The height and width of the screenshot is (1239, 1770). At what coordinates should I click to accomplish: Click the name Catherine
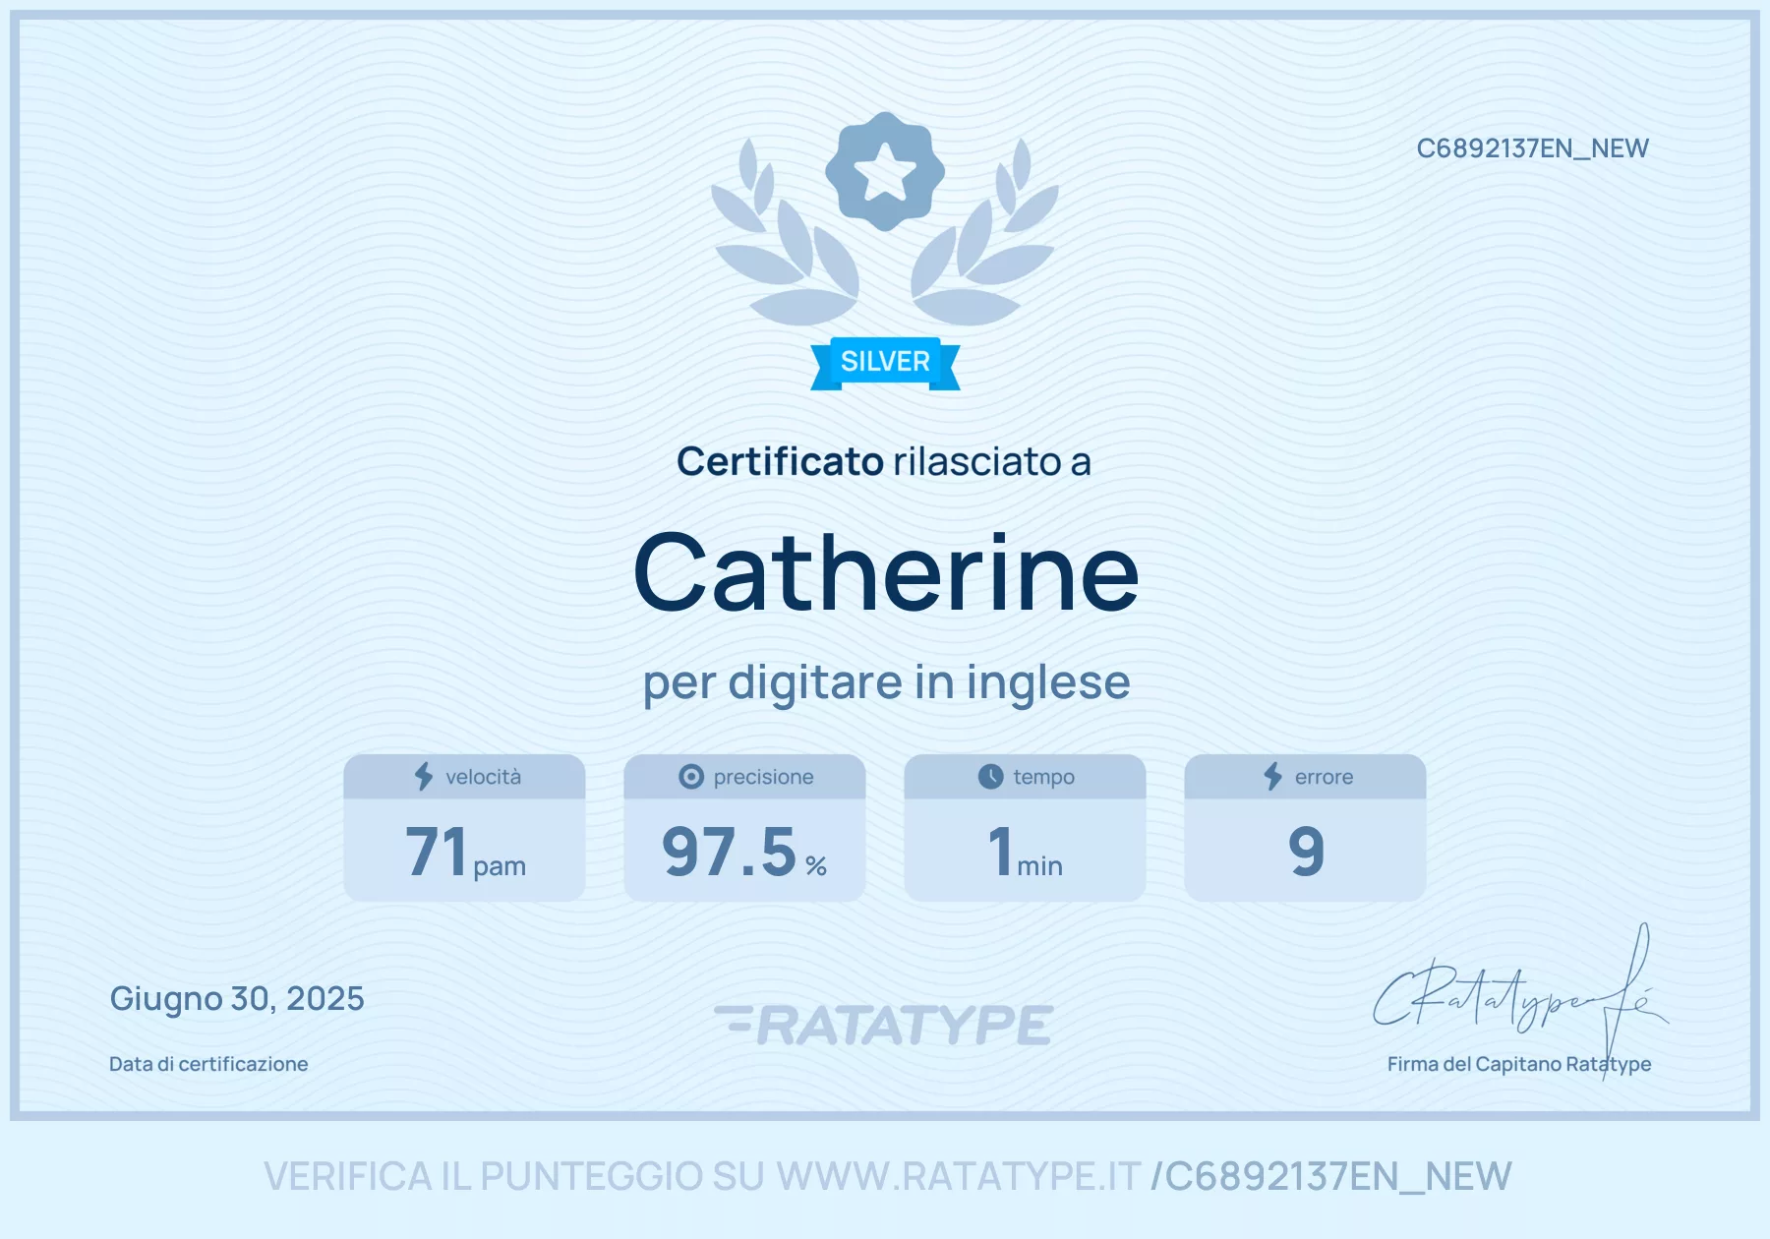(886, 572)
